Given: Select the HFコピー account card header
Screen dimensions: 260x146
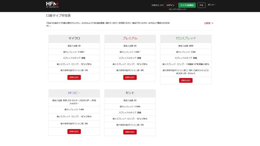Looking at the screenshot, I should [x=74, y=93].
